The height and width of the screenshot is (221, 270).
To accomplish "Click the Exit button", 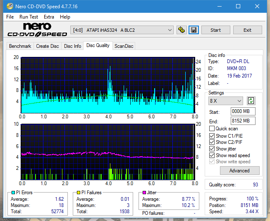I will [x=247, y=30].
